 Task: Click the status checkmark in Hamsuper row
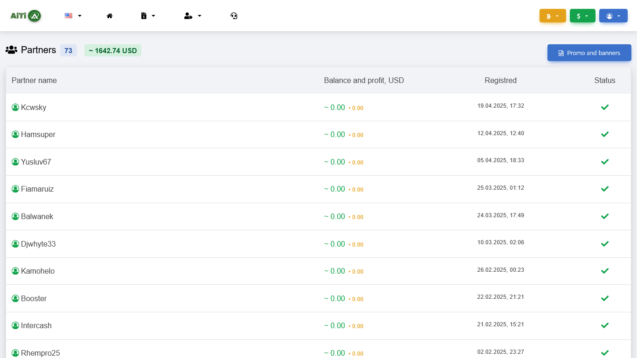[605, 134]
